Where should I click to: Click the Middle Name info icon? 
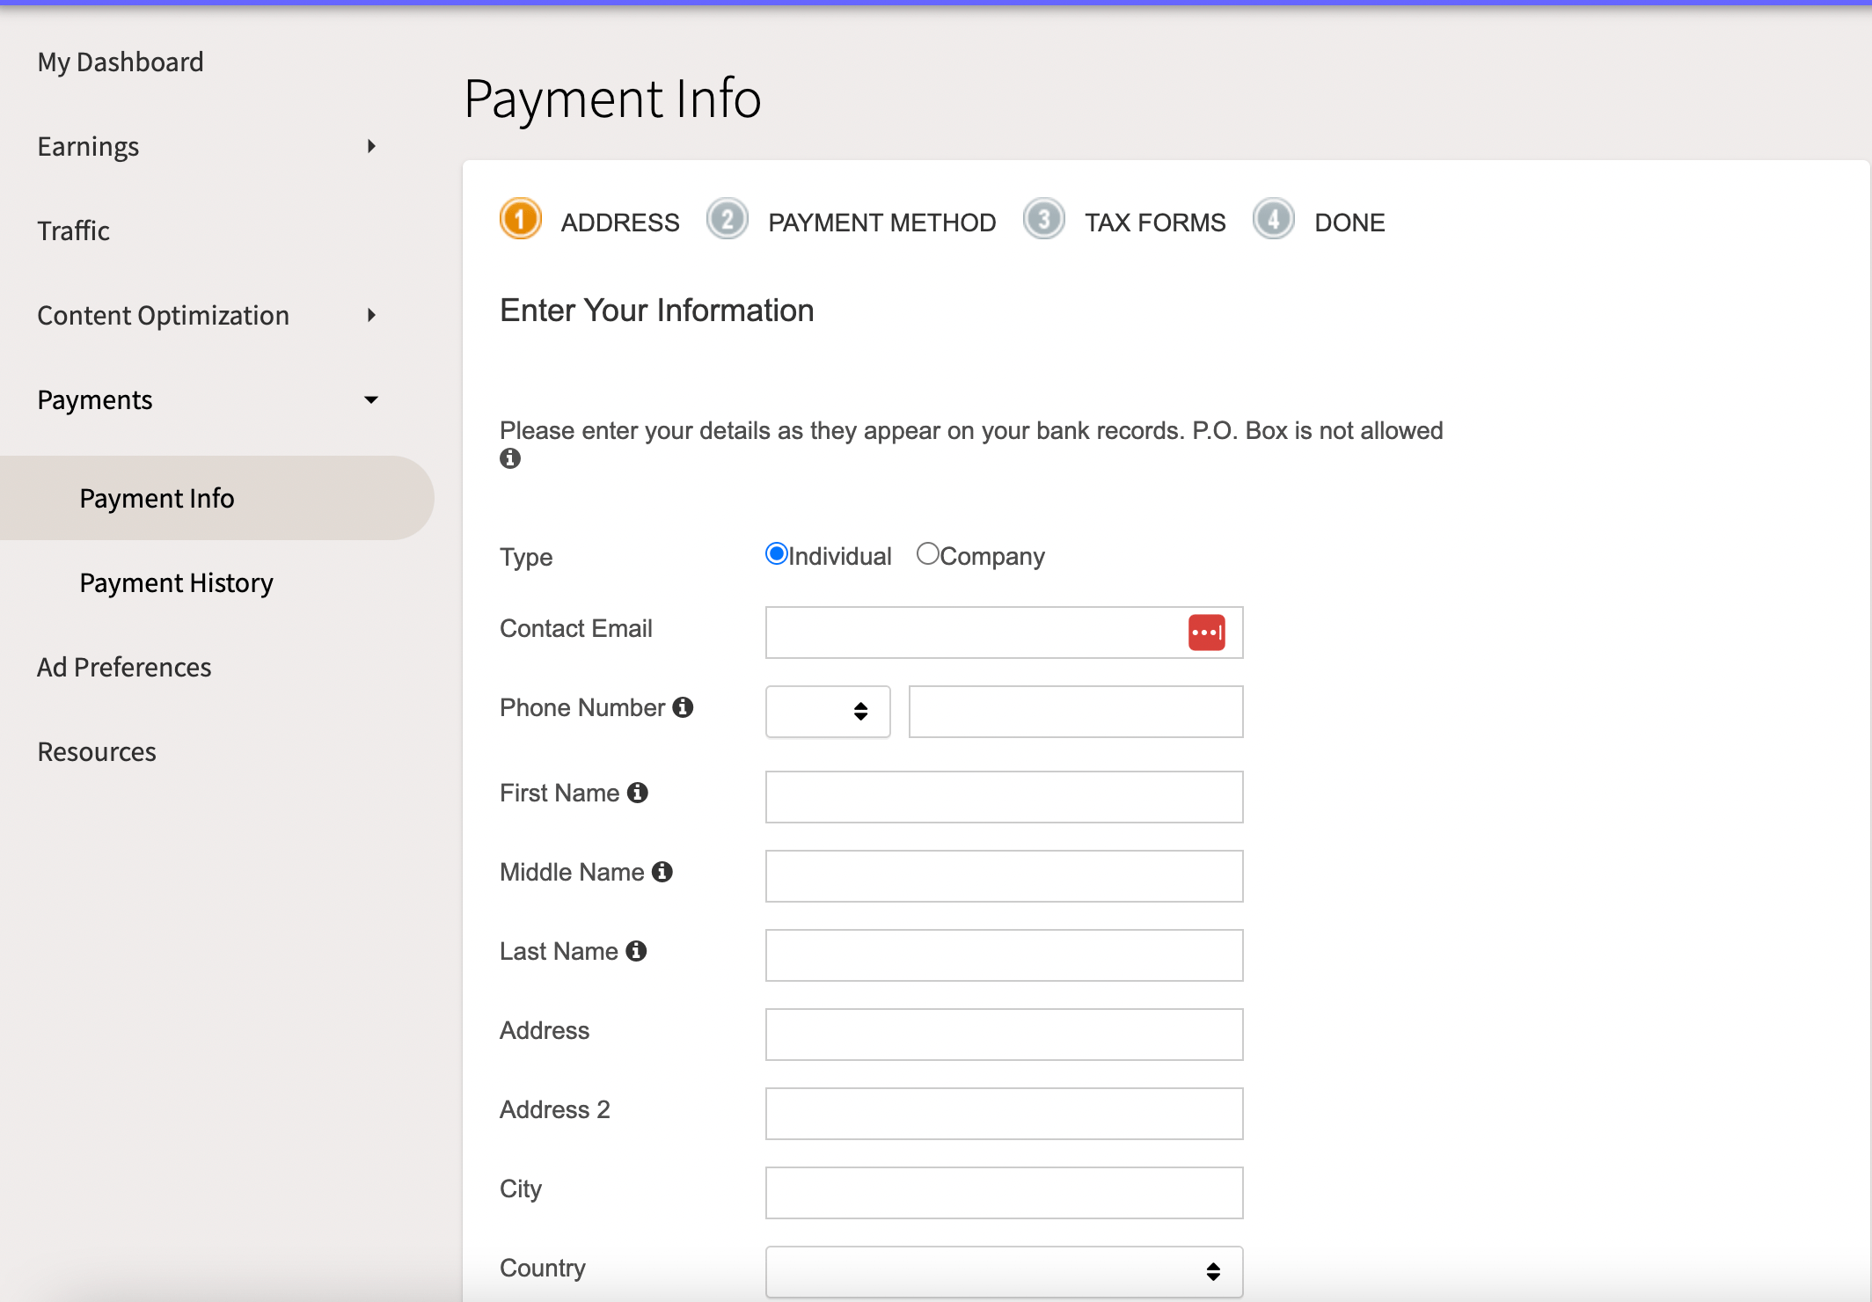pos(662,870)
